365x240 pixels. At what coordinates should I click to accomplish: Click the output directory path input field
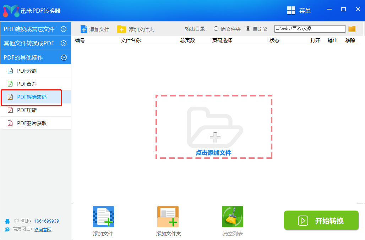click(309, 29)
